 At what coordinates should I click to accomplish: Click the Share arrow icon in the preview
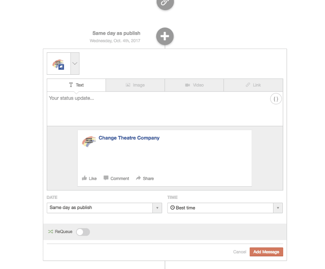(x=138, y=178)
